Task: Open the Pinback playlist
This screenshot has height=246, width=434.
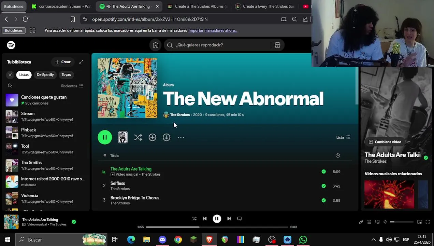Action: pyautogui.click(x=45, y=133)
